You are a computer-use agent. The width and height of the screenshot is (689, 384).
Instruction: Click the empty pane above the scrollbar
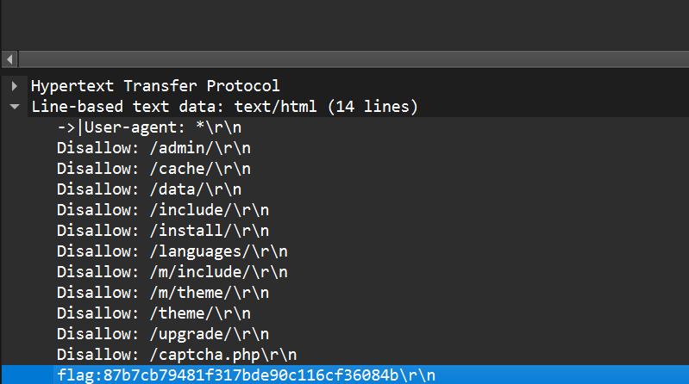(x=345, y=24)
